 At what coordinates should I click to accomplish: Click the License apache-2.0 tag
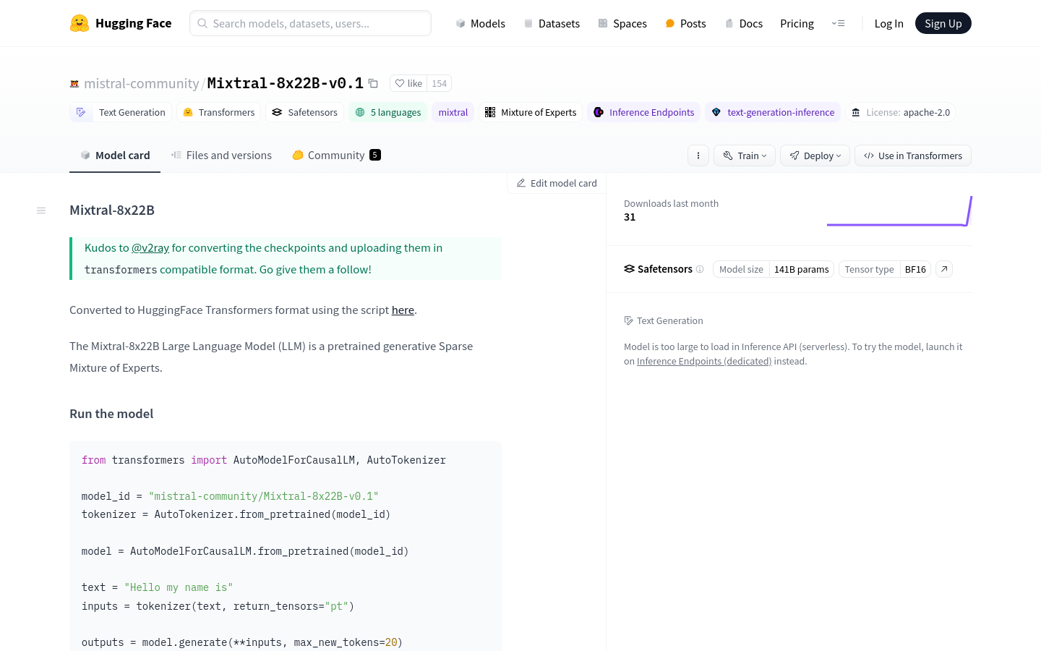[901, 112]
